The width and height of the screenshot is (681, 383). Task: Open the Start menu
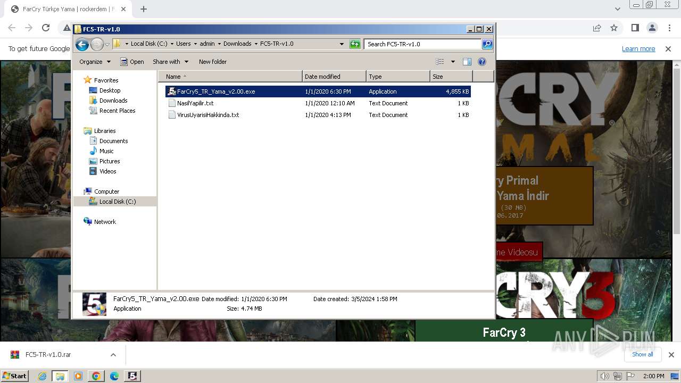click(x=14, y=376)
